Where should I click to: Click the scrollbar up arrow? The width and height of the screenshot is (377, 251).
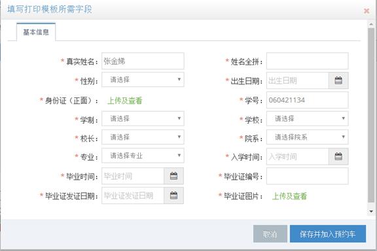[x=371, y=24]
